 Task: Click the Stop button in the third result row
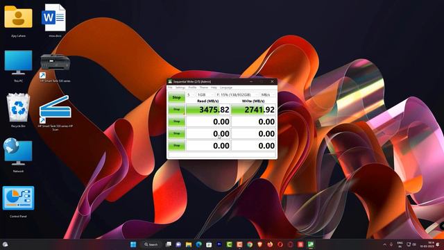pos(176,133)
